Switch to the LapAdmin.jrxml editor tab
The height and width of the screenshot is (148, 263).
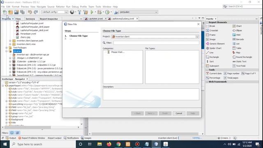95,18
